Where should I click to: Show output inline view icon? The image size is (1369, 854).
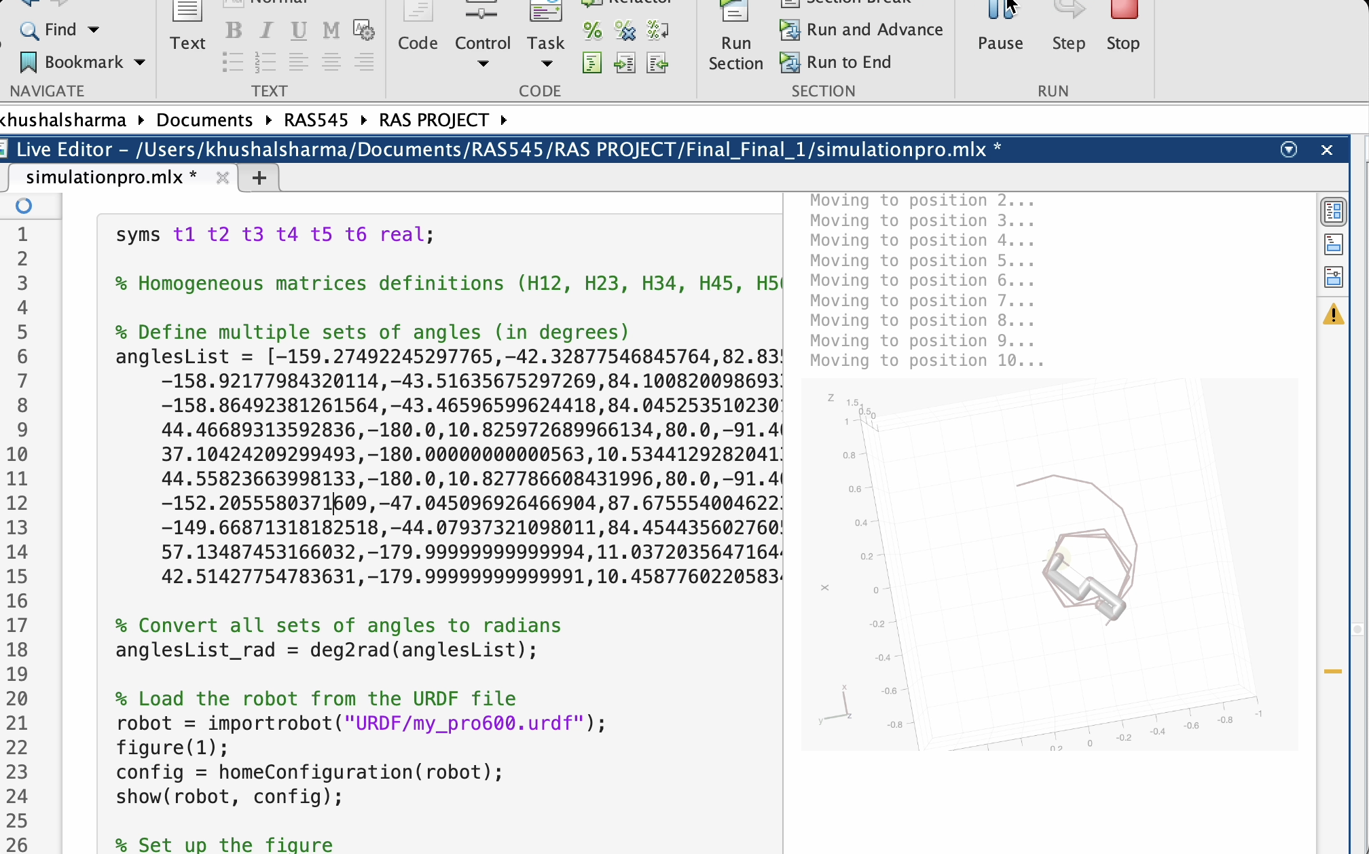(1333, 244)
